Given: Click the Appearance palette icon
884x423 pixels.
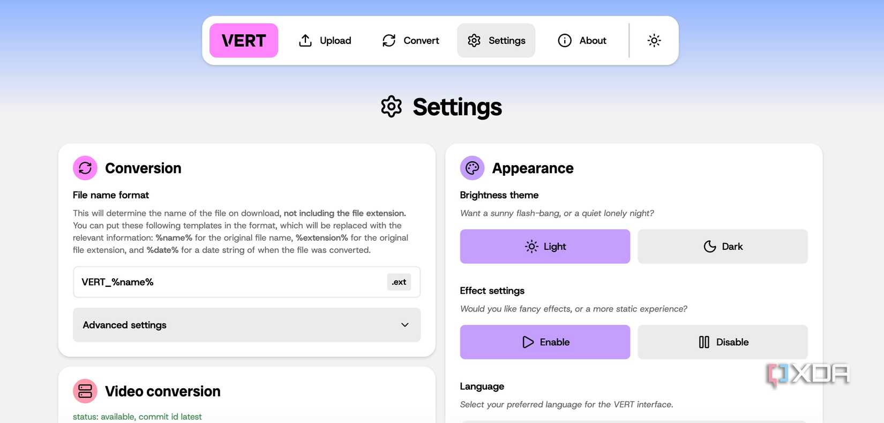Looking at the screenshot, I should 472,168.
